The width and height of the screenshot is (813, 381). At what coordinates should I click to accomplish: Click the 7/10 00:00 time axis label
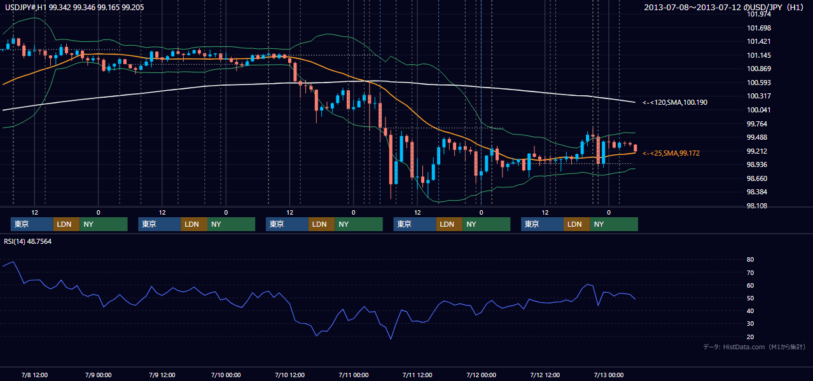(x=225, y=375)
